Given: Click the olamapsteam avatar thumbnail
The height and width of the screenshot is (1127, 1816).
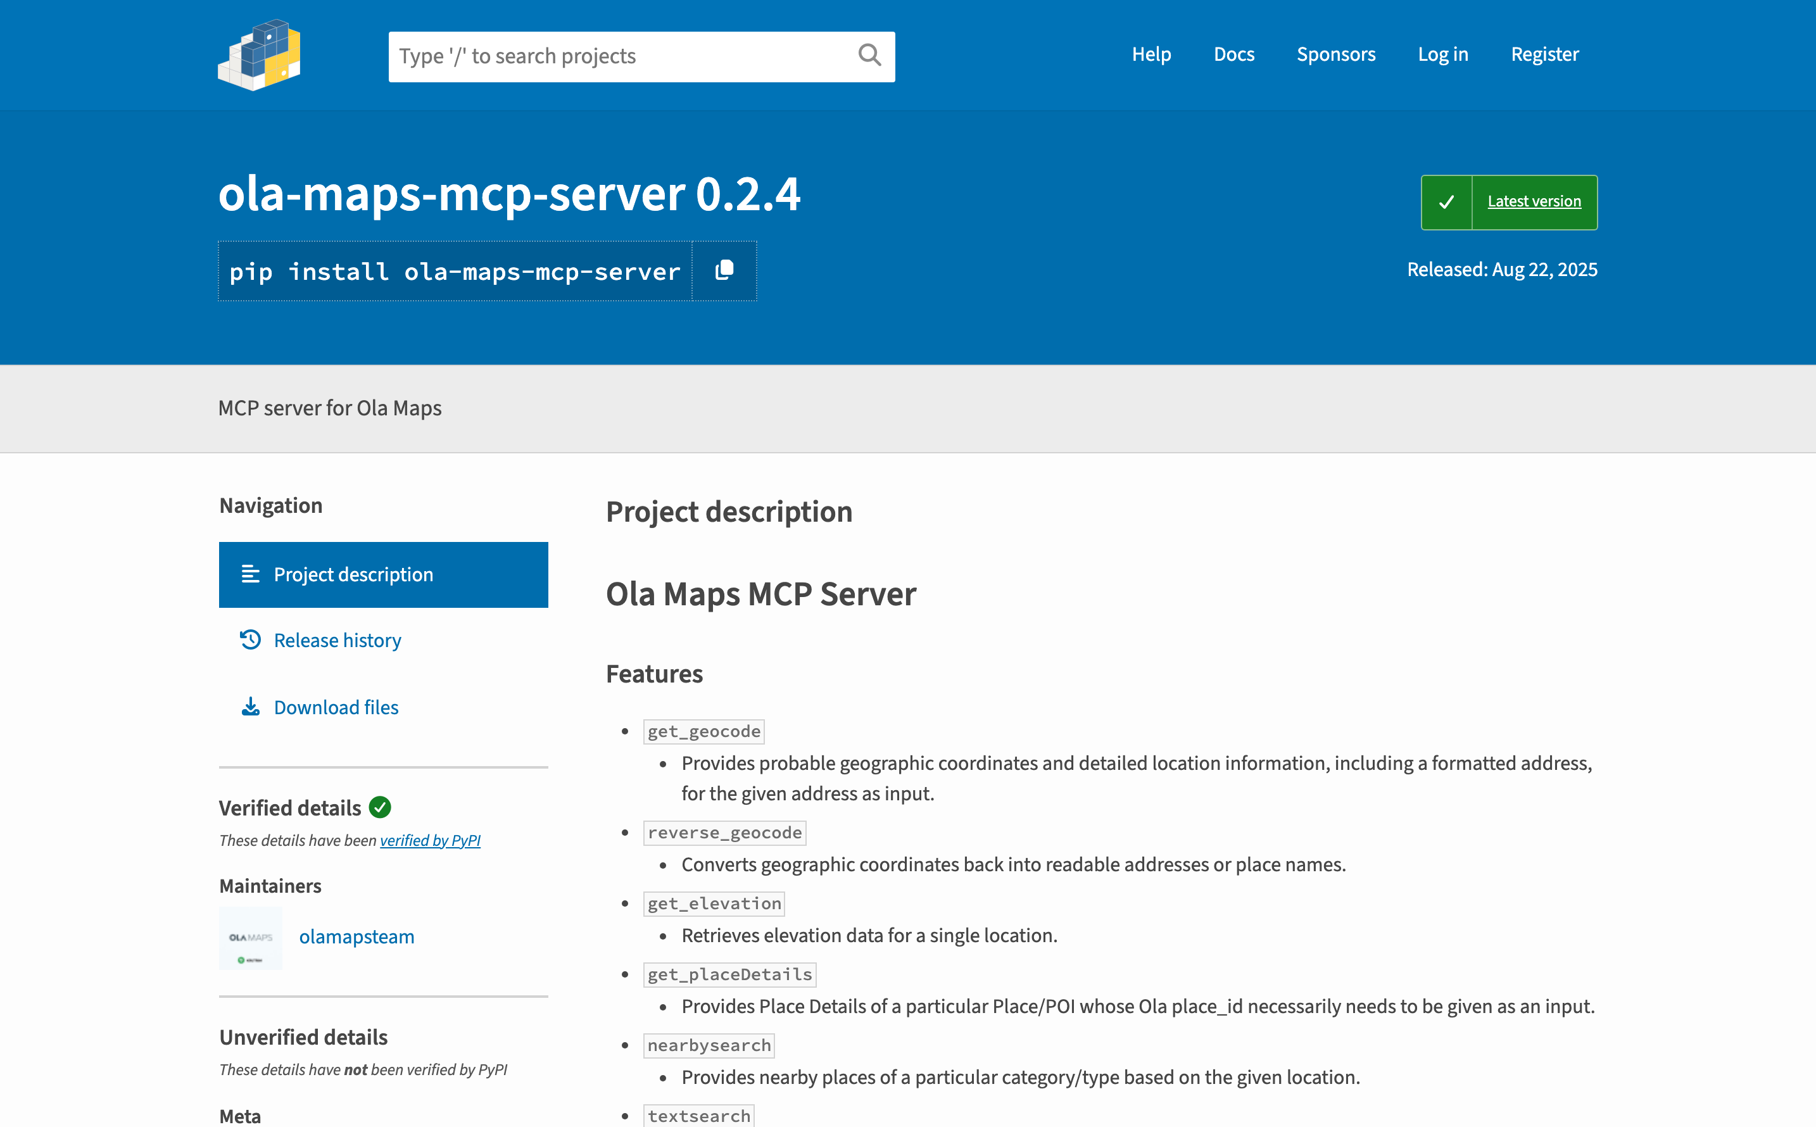Looking at the screenshot, I should (x=251, y=938).
